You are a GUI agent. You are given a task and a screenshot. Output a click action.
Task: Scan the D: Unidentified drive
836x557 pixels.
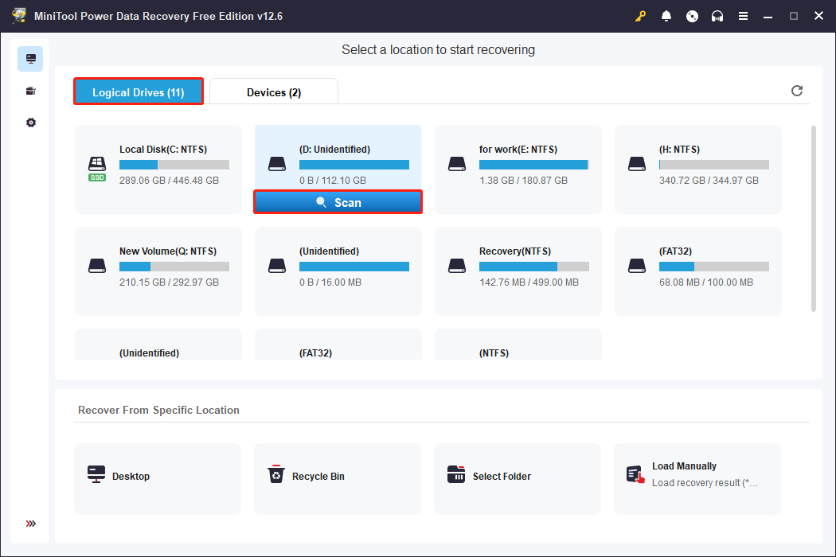pyautogui.click(x=338, y=201)
